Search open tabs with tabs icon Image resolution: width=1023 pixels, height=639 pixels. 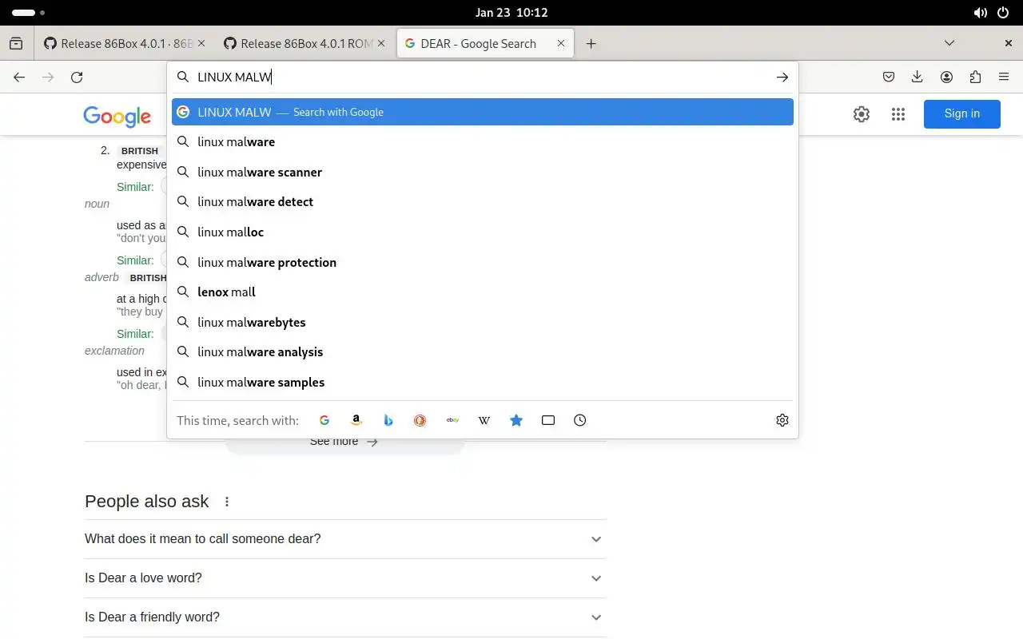(x=548, y=420)
